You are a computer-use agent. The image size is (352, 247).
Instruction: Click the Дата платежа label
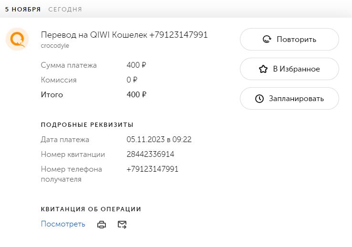point(65,140)
